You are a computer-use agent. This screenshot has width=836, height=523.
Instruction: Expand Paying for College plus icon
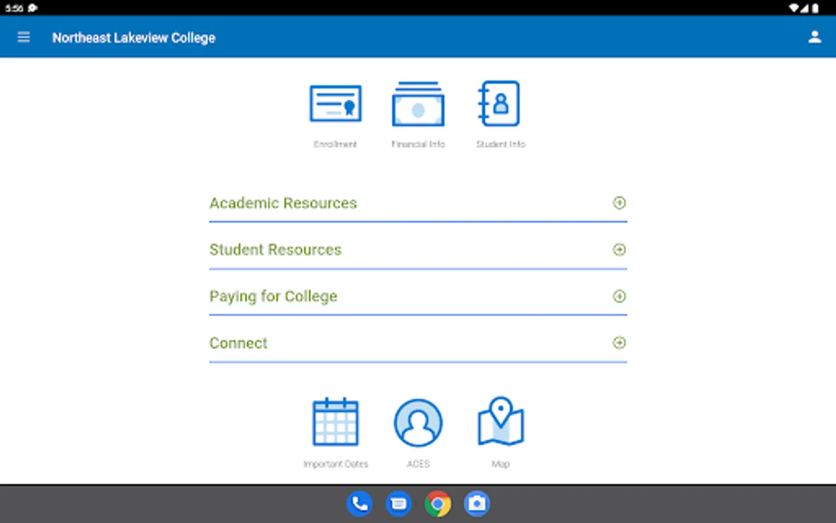(x=619, y=296)
